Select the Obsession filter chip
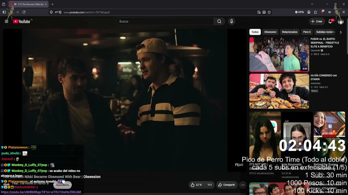Viewport: 348px width, 195px height. [270, 32]
